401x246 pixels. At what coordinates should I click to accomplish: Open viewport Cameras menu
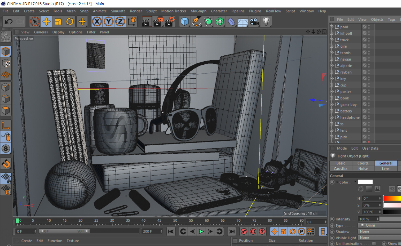click(41, 32)
